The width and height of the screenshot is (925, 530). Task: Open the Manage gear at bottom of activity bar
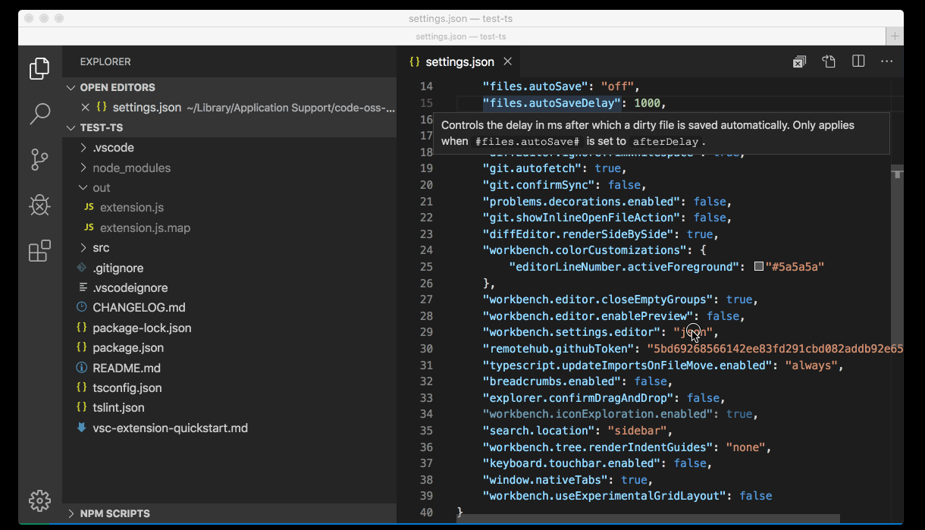click(x=39, y=500)
